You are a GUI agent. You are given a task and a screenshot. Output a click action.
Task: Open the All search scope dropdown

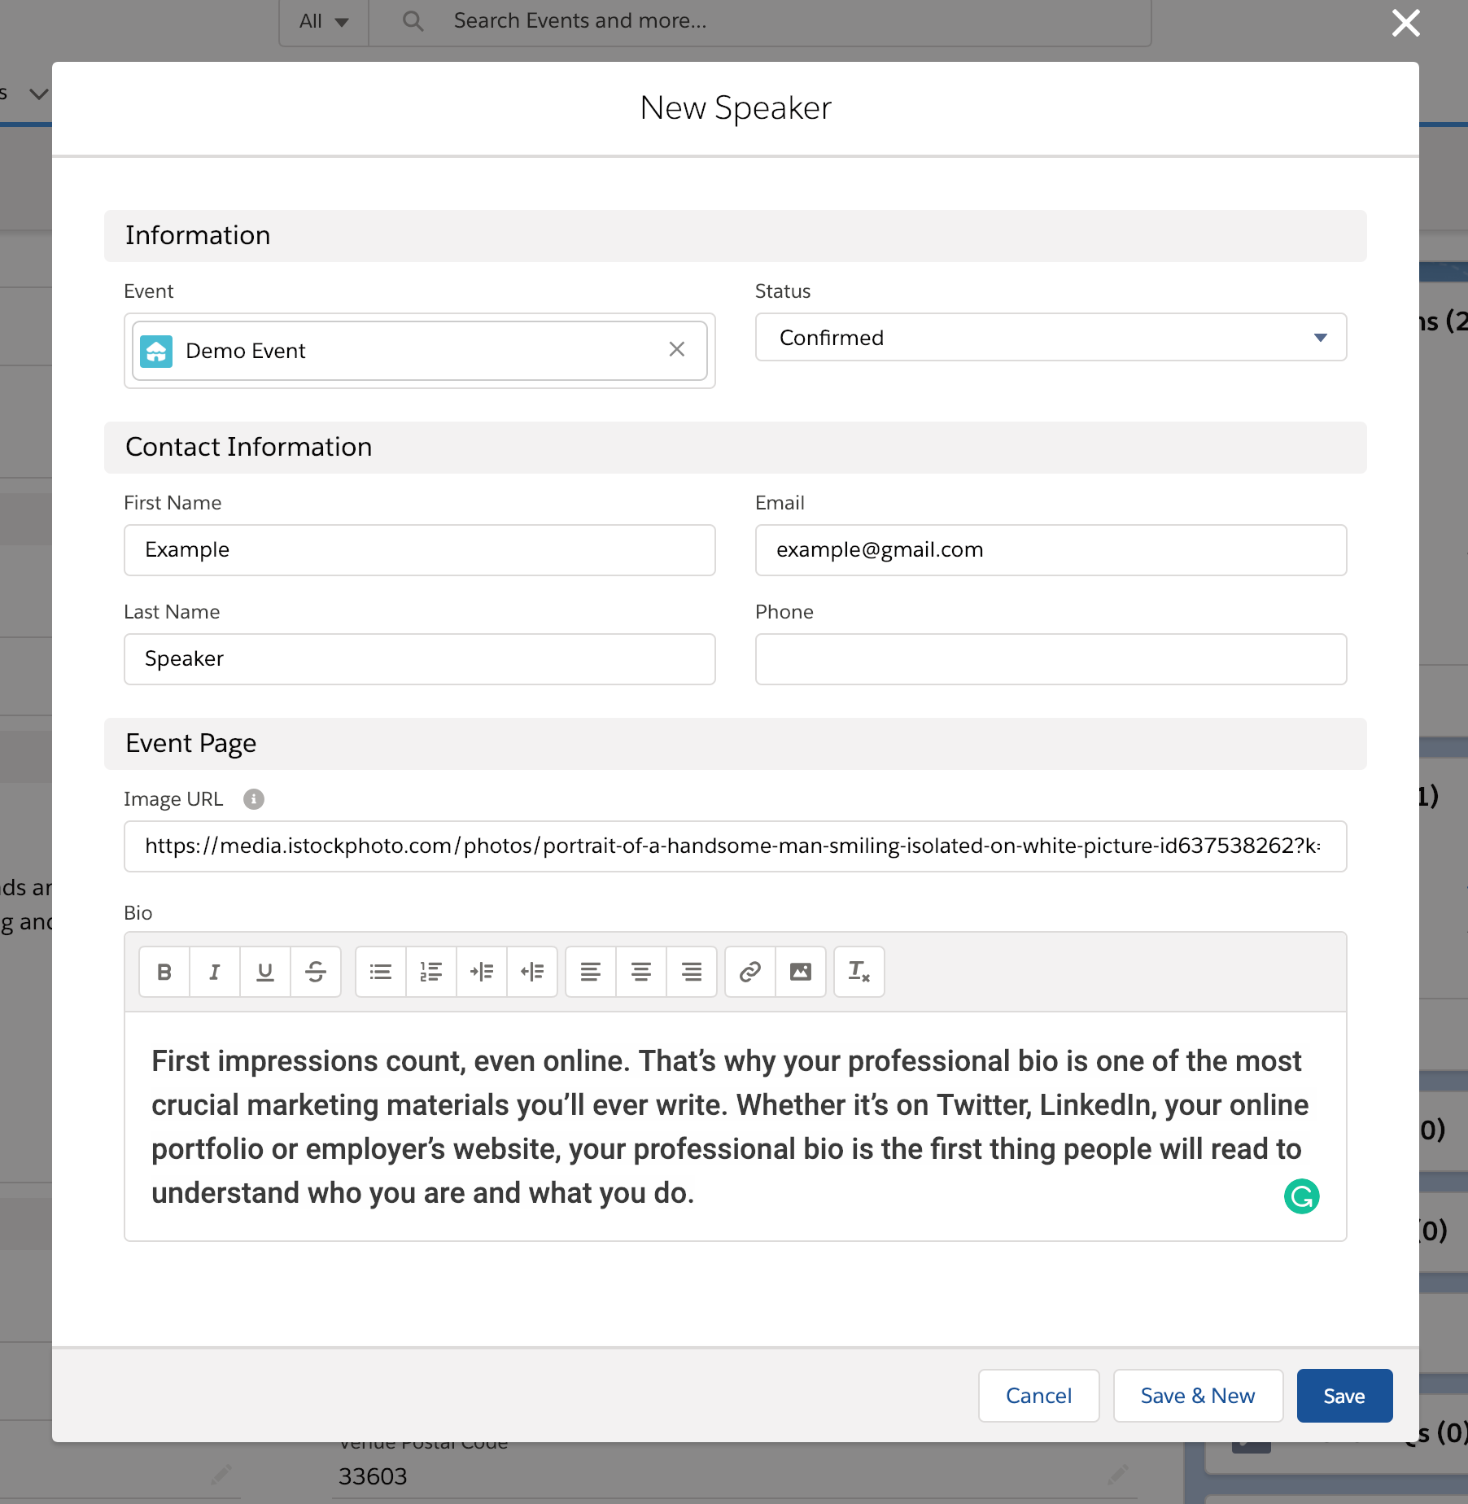324,21
